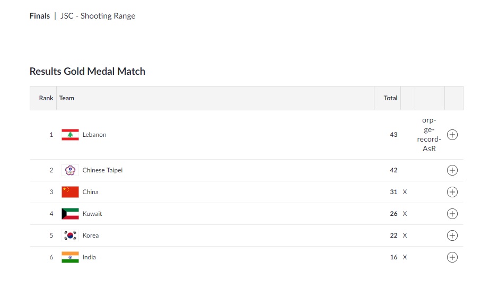Click the Team column header
The width and height of the screenshot is (481, 288).
click(x=67, y=98)
